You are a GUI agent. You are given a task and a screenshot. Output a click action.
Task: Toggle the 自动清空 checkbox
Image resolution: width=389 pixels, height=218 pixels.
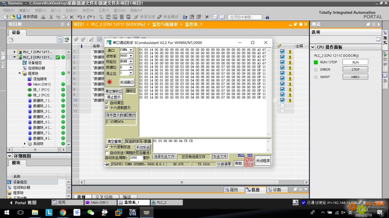click(x=107, y=103)
